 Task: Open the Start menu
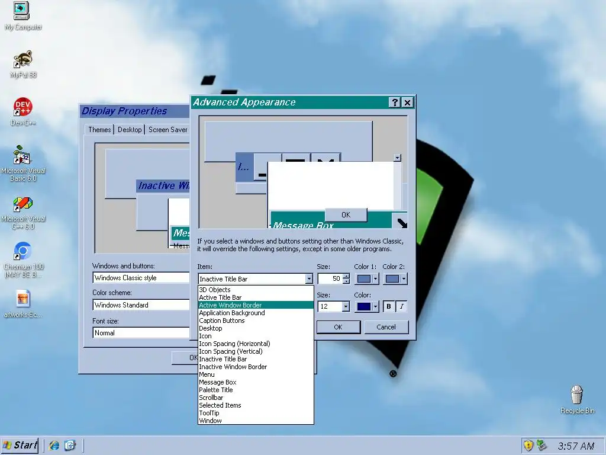[x=21, y=446]
